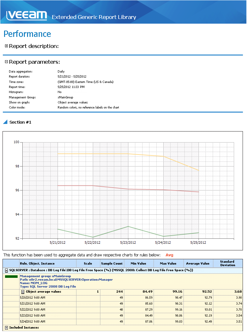
Task: Click the Performance report title
Action: coord(27,34)
